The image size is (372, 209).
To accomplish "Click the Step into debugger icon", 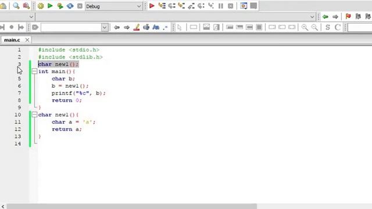I will pos(181,6).
